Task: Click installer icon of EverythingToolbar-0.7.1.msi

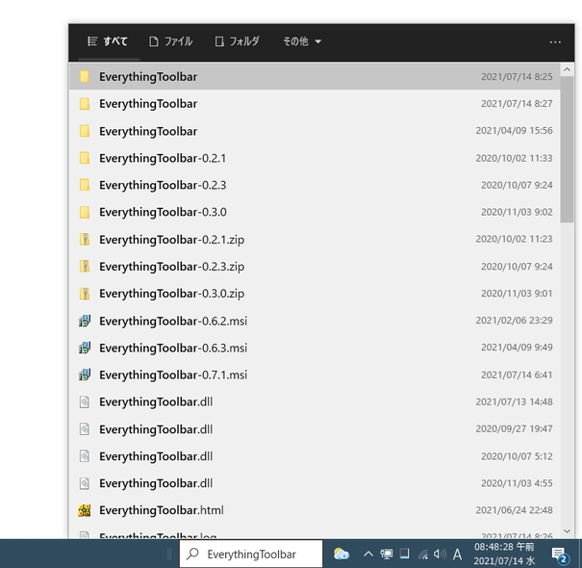Action: click(85, 374)
